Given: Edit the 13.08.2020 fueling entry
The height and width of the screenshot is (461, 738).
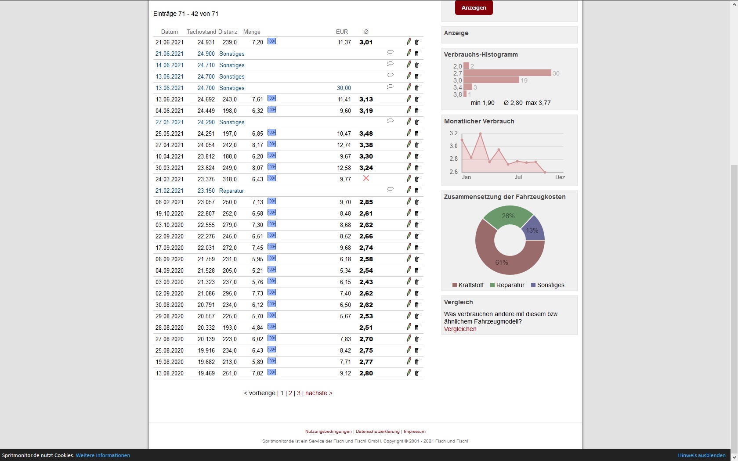Looking at the screenshot, I should [x=409, y=373].
